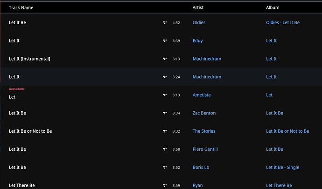Image resolution: width=322 pixels, height=189 pixels.
Task: Open the Let It Be - Single album link
Action: tap(283, 167)
